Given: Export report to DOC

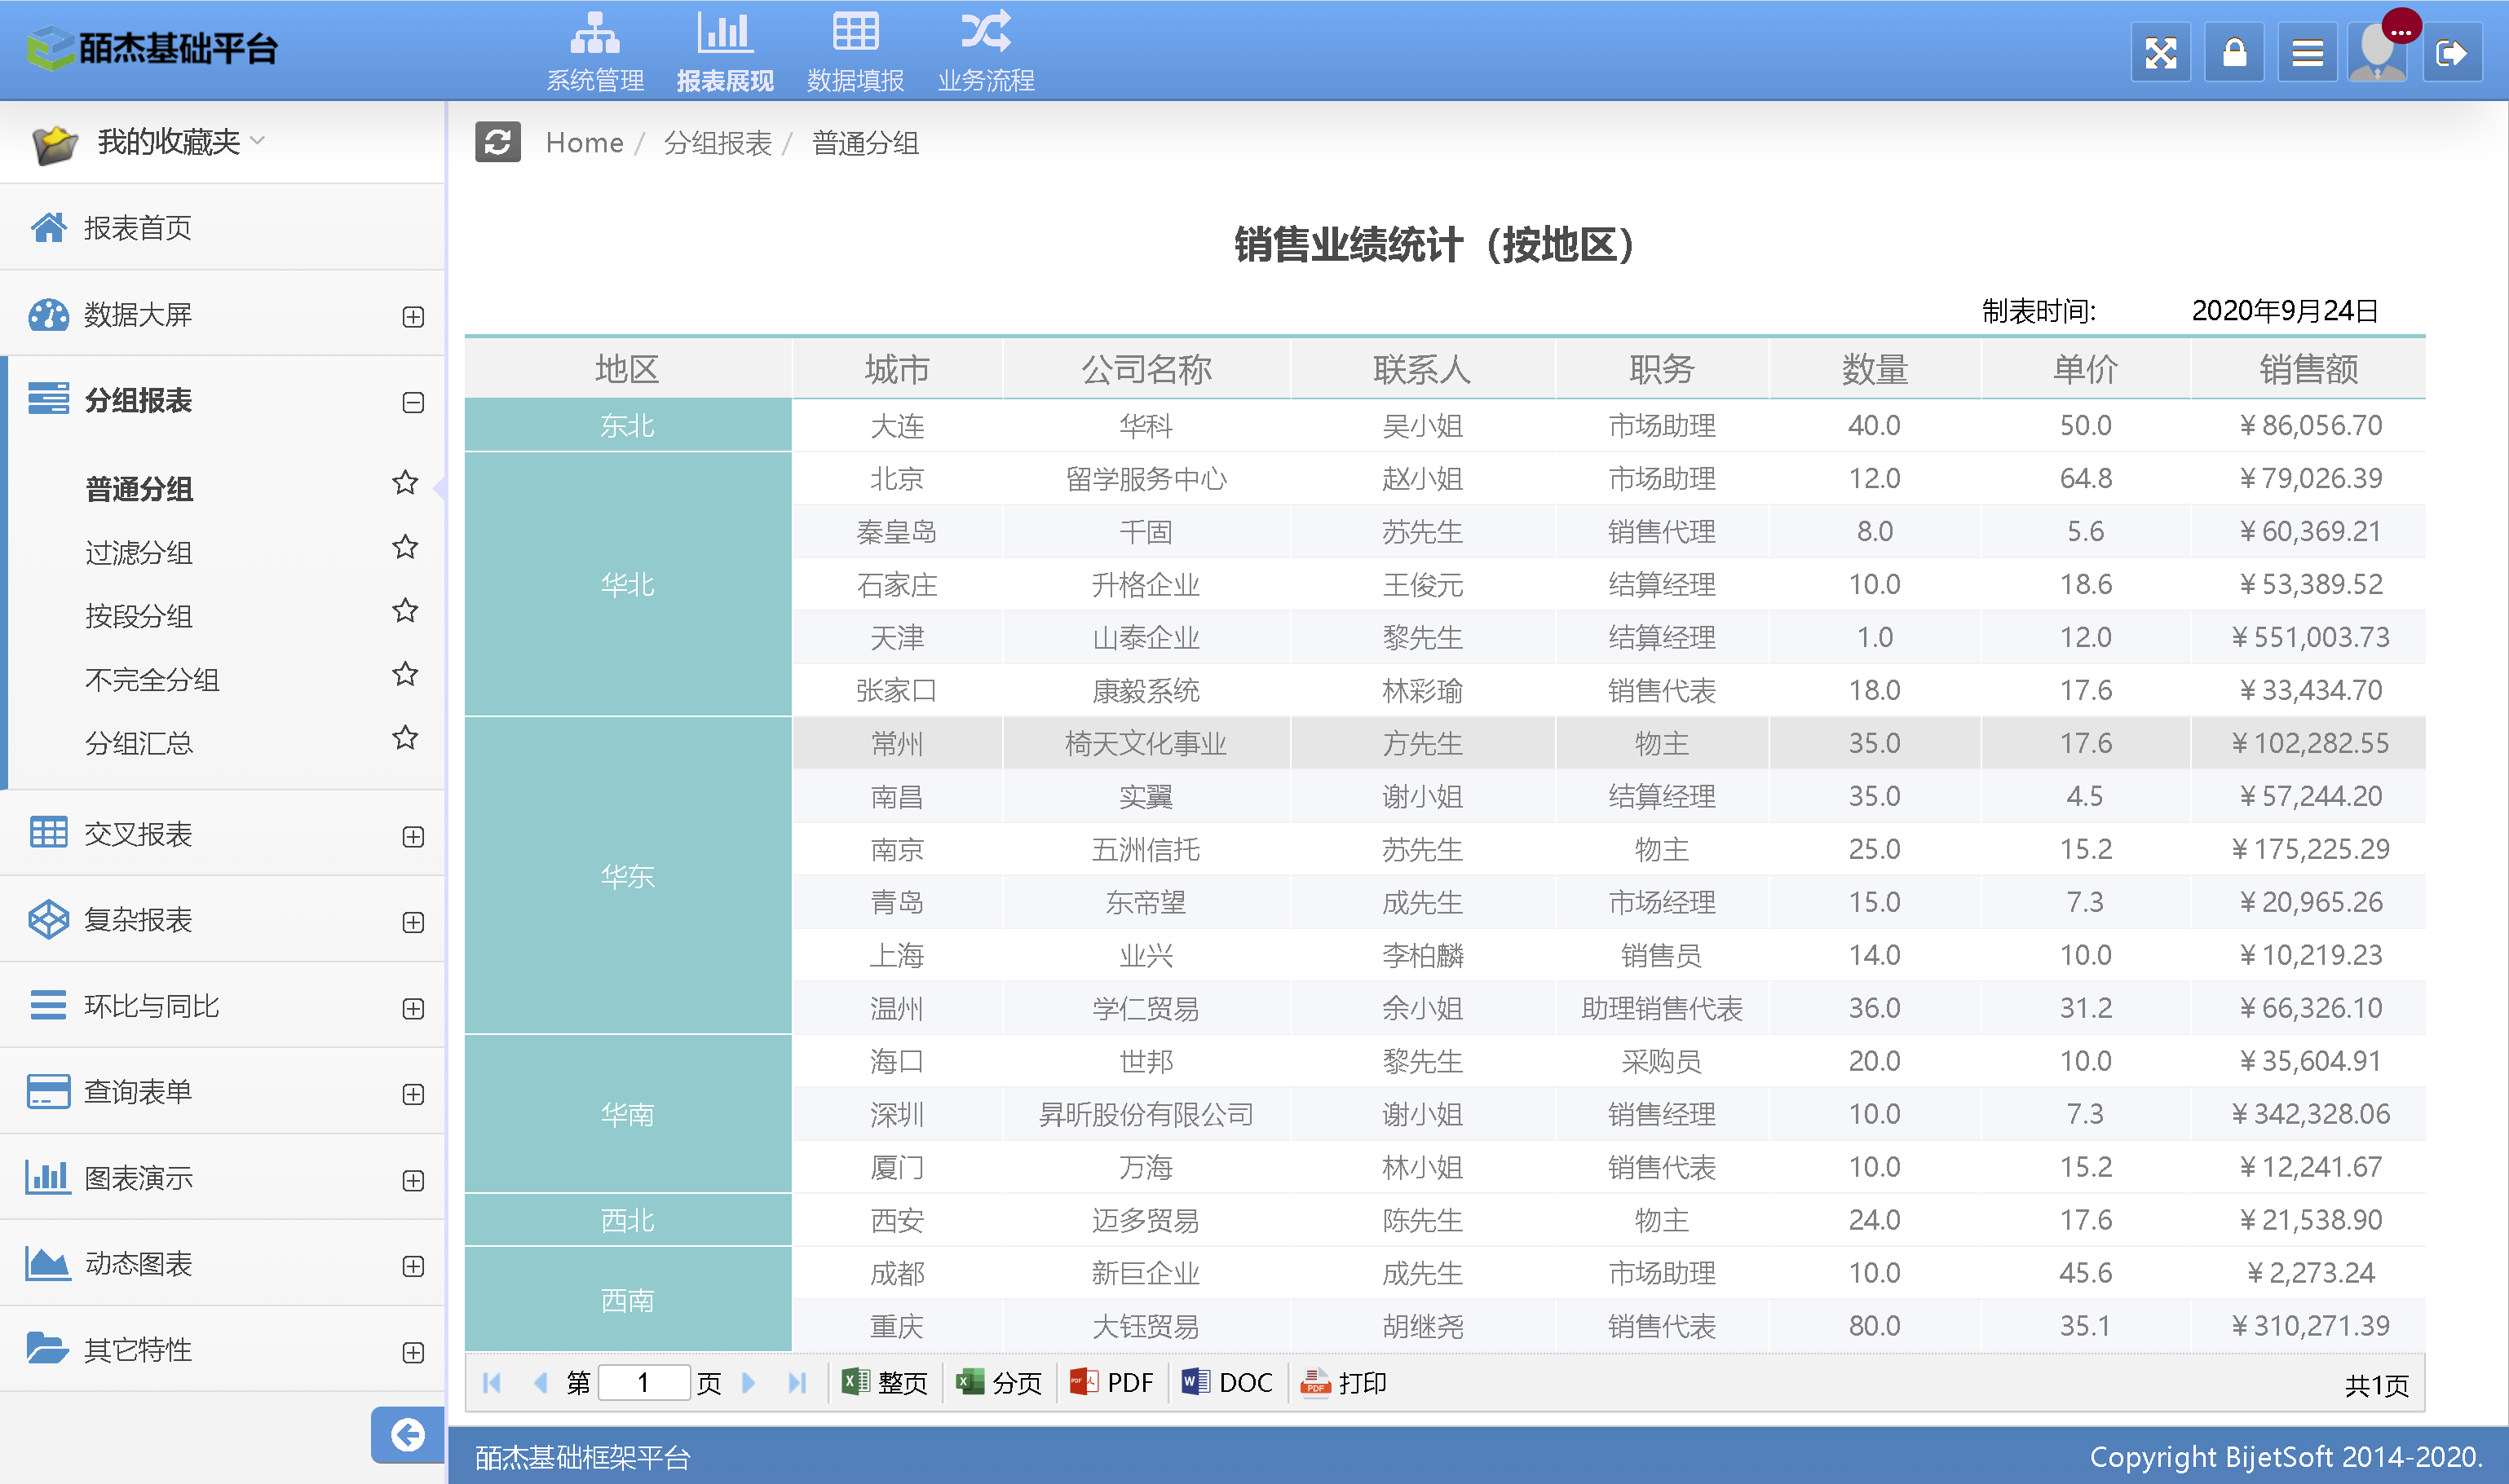Looking at the screenshot, I should (1226, 1382).
